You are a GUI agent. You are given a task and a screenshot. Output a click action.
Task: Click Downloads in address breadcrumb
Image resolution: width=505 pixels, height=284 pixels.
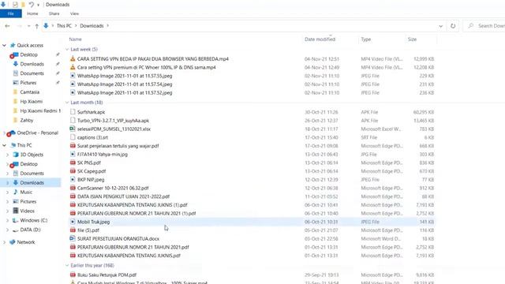[92, 26]
